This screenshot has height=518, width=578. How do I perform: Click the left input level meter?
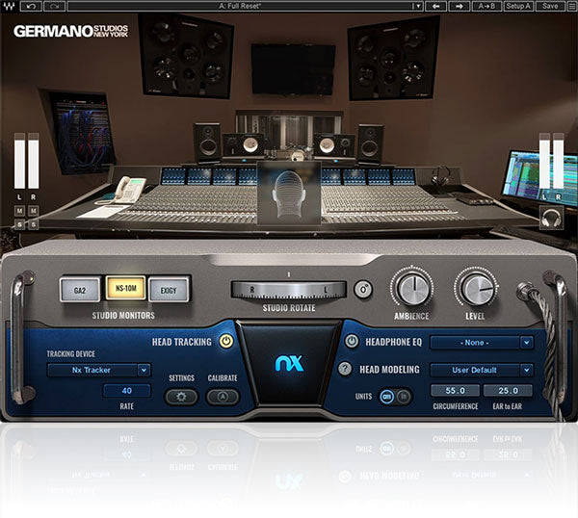point(19,161)
